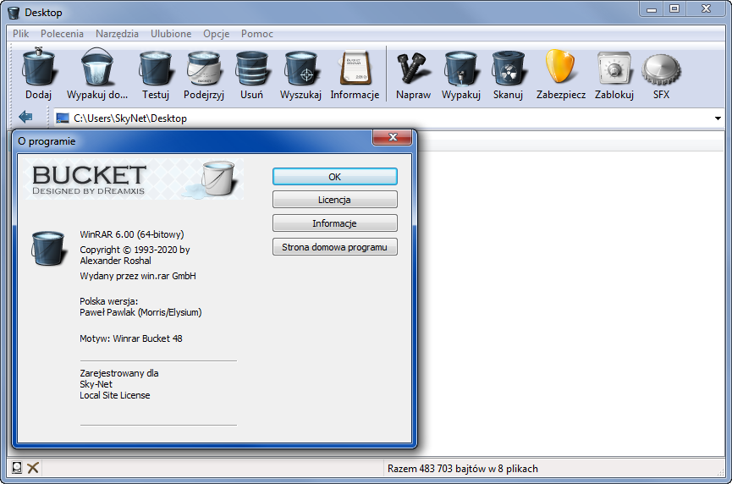Click the Paweł Pawlak (Morris/Elysium) text

click(x=140, y=312)
